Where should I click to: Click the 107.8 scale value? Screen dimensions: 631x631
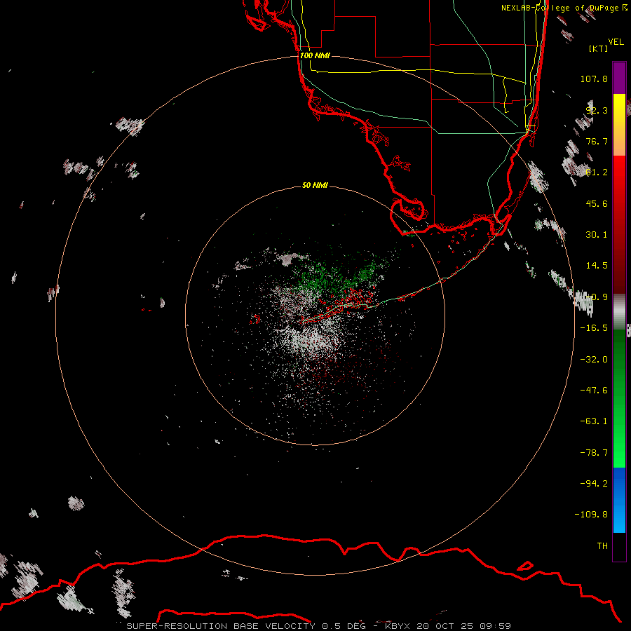coord(594,79)
